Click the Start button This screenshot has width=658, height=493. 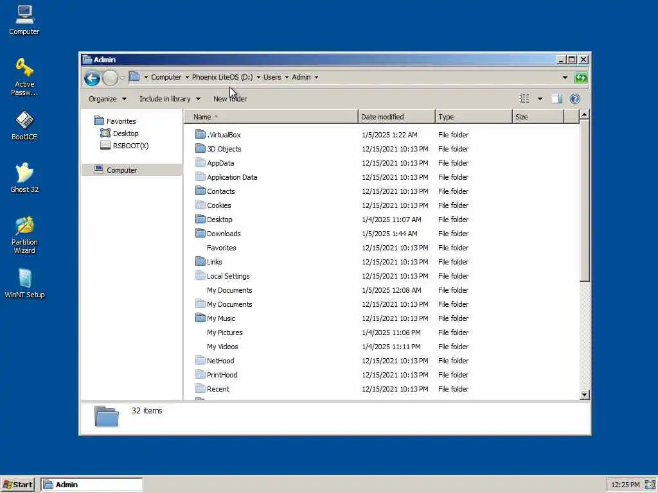17,485
